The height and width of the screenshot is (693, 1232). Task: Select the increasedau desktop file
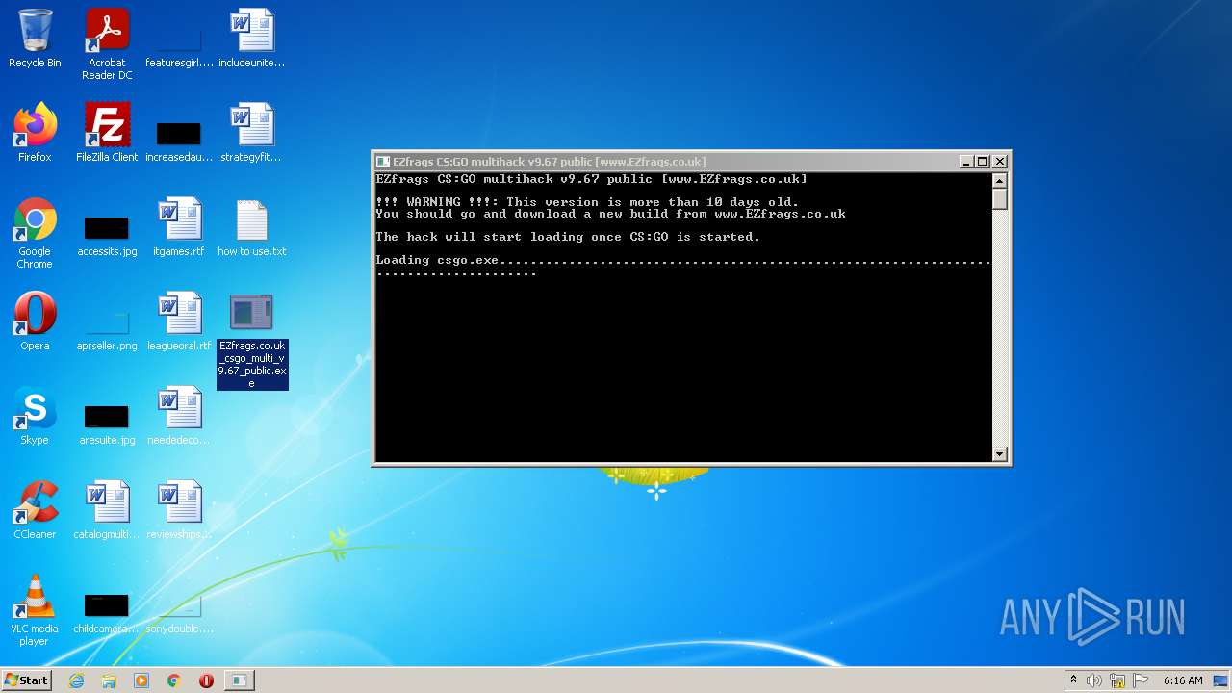(179, 139)
